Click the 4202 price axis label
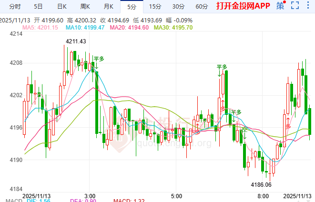This screenshot has width=315, height=202. pyautogui.click(x=16, y=95)
